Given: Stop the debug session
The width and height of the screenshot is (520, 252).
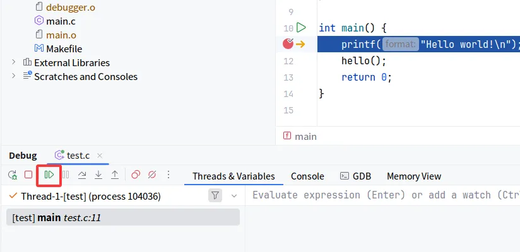Looking at the screenshot, I should pyautogui.click(x=28, y=175).
